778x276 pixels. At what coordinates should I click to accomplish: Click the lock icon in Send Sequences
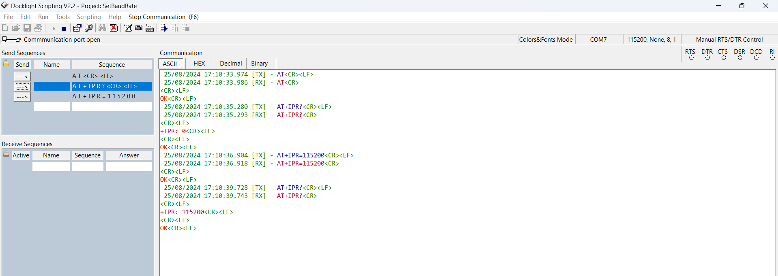point(6,64)
